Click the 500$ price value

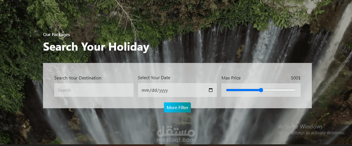pos(296,78)
